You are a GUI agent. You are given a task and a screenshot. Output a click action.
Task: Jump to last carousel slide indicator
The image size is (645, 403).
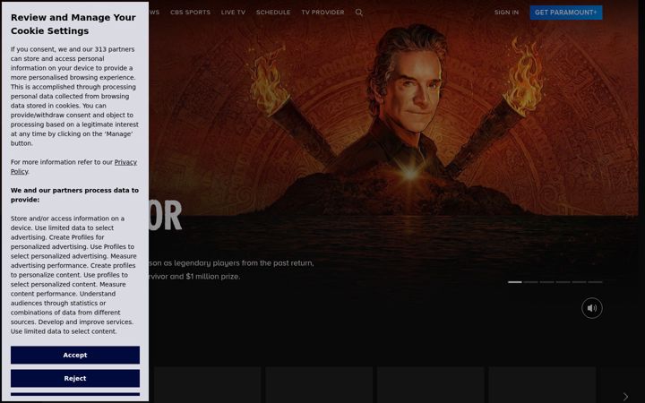pyautogui.click(x=595, y=282)
